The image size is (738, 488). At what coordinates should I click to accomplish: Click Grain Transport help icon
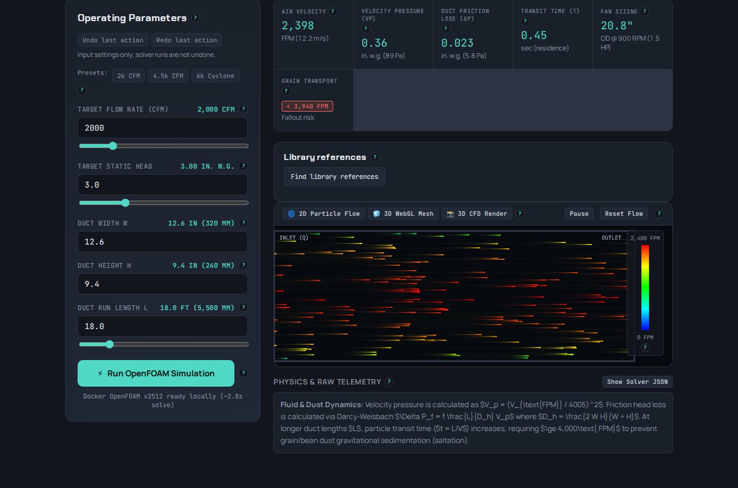pos(286,91)
